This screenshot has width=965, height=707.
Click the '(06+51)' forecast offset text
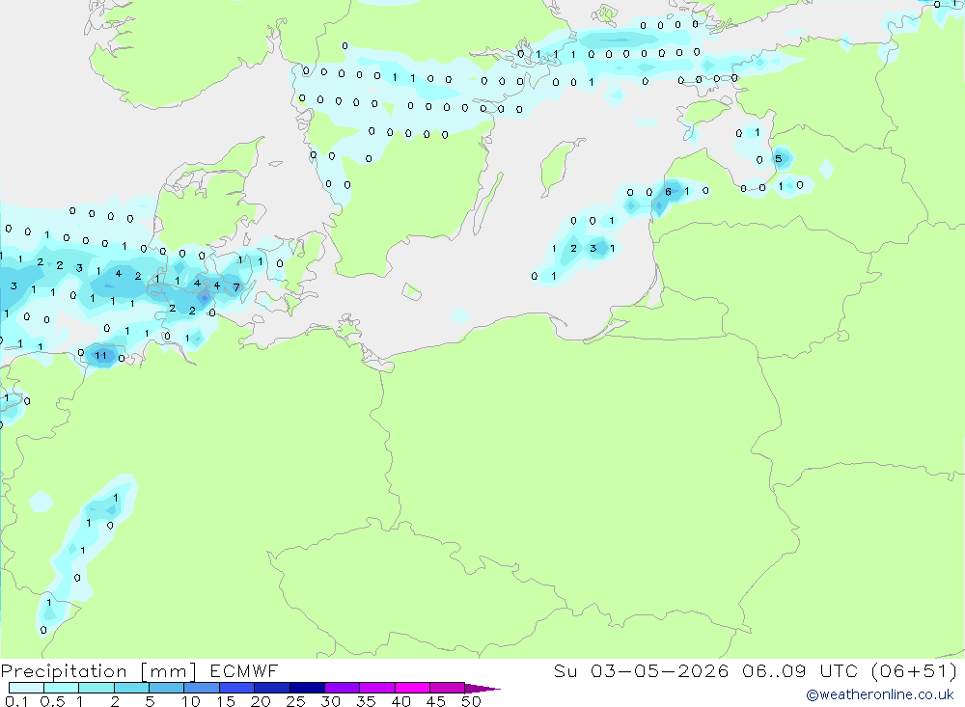(915, 670)
